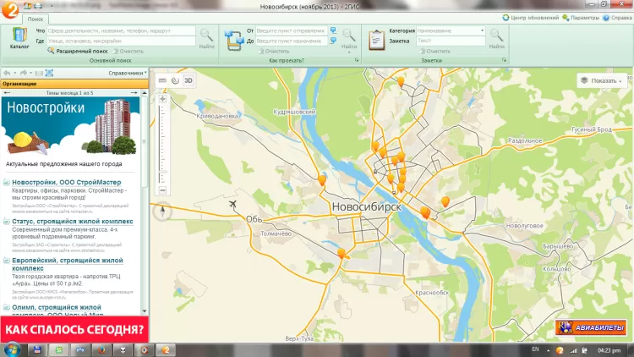Open Справка help
Screen dimensions: 634x357
(617, 18)
